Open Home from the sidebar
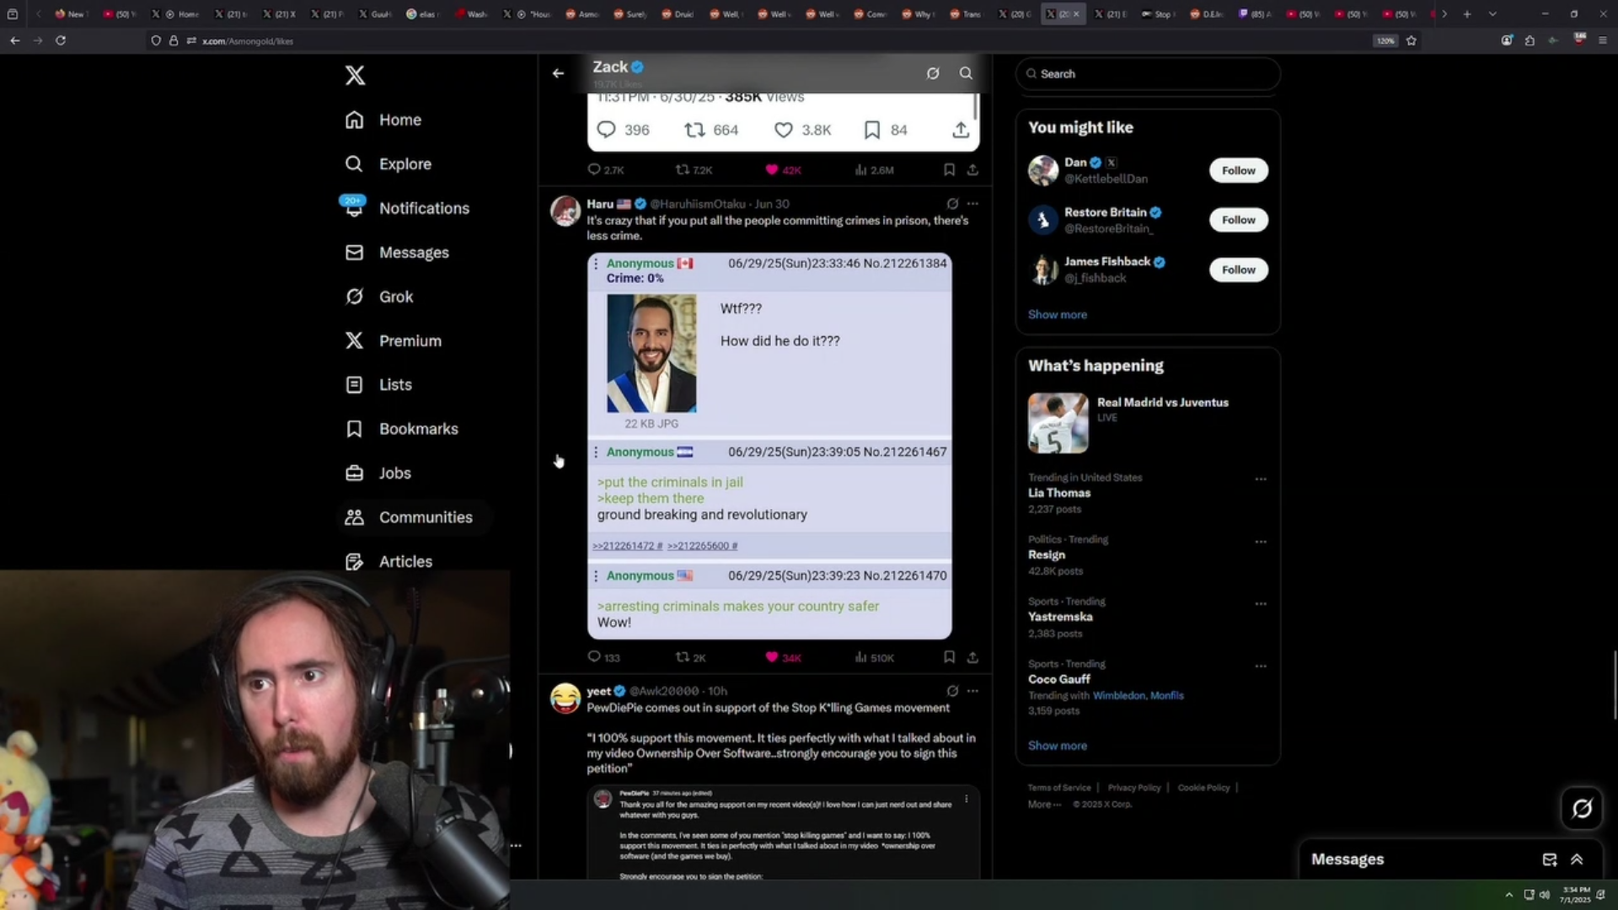 point(383,120)
